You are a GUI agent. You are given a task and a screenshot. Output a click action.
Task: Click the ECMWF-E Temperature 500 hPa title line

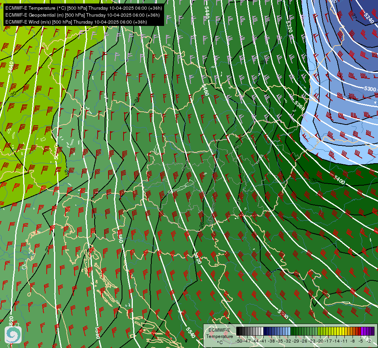83,8
